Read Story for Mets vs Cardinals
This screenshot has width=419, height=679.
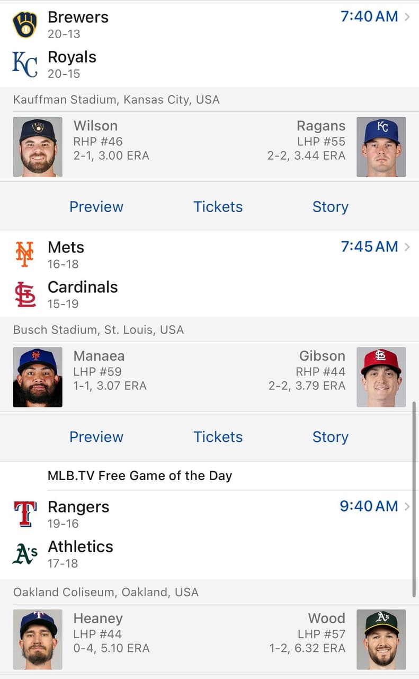[330, 437]
